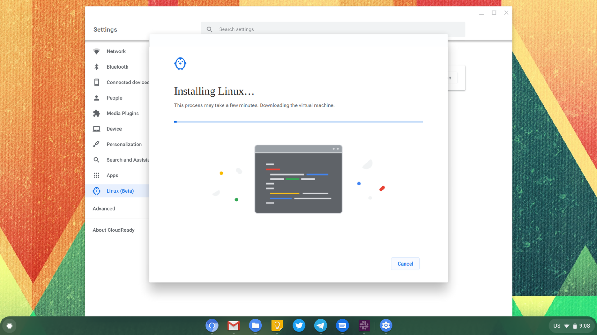Click the magnifier icon in Search settings bar
The width and height of the screenshot is (597, 335).
[210, 29]
